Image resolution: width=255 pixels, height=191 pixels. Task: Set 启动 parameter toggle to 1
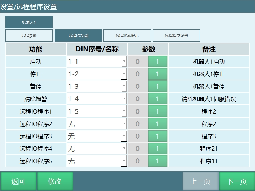coord(157,62)
